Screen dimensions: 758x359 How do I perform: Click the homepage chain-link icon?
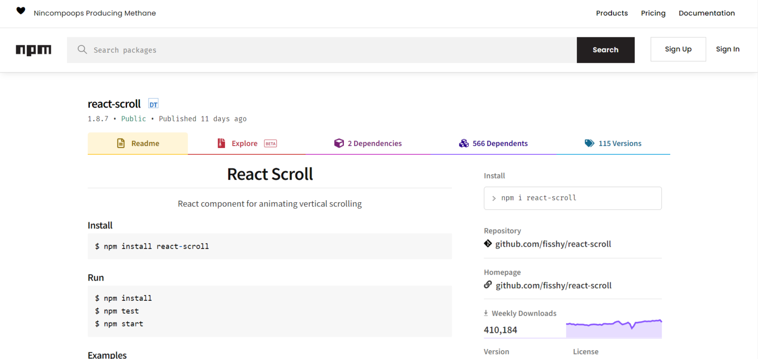[x=488, y=285]
